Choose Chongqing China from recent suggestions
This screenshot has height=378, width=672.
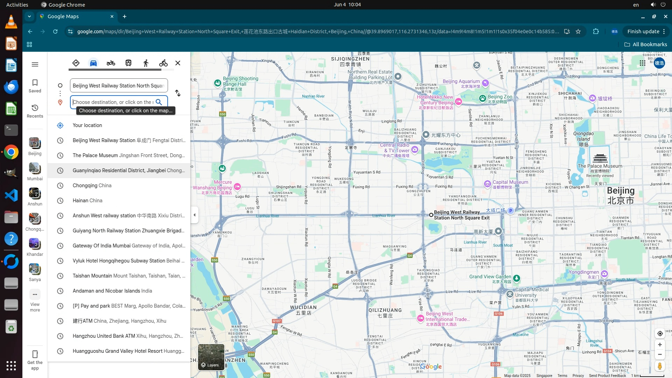[x=92, y=185]
